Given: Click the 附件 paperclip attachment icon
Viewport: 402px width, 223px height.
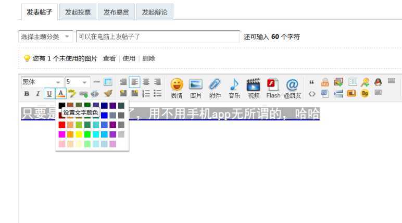Looking at the screenshot, I should (x=215, y=87).
